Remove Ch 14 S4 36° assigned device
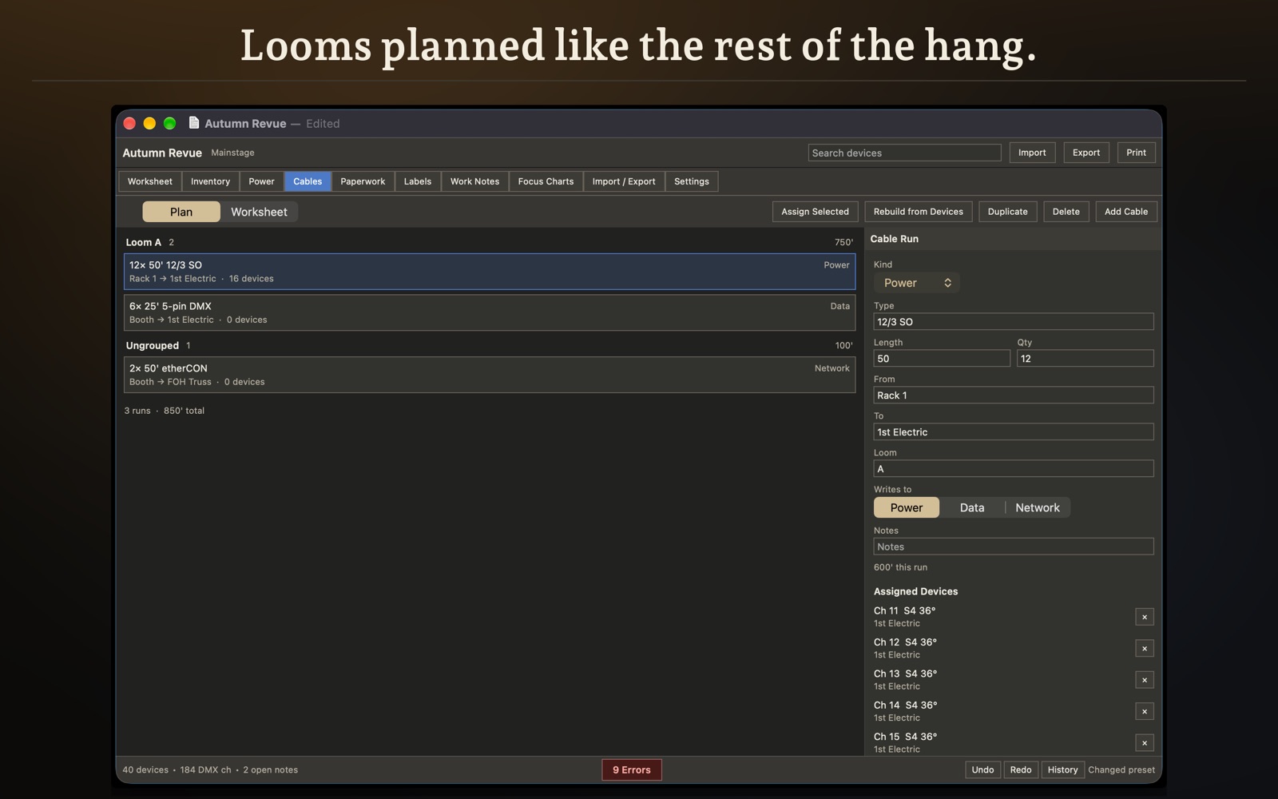This screenshot has width=1278, height=799. (x=1144, y=711)
